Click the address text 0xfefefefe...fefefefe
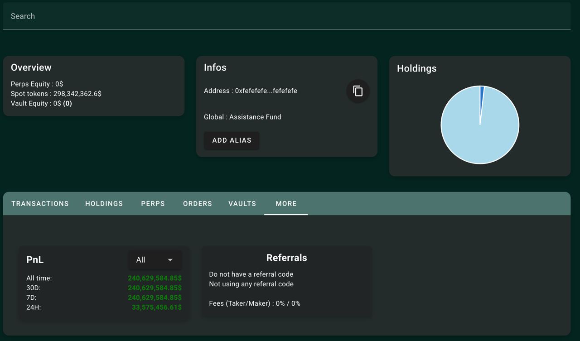 tap(266, 91)
